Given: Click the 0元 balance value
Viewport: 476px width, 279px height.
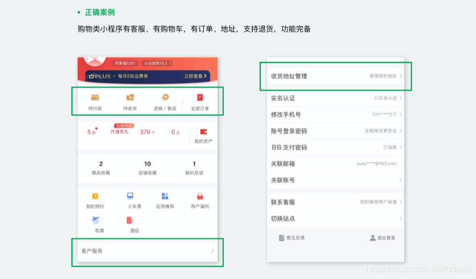Looking at the screenshot, I should (176, 132).
